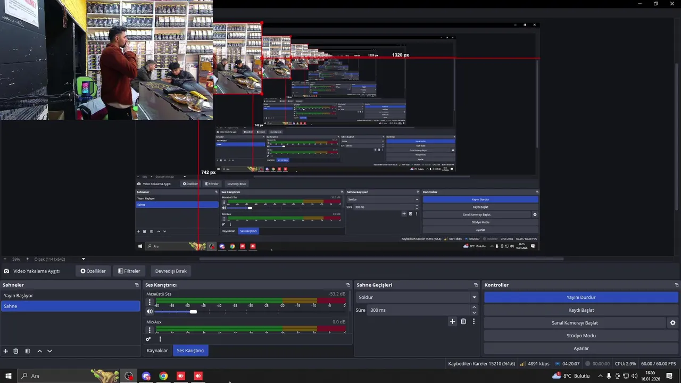Open the mixer options menu beside the gears icon

click(160, 339)
